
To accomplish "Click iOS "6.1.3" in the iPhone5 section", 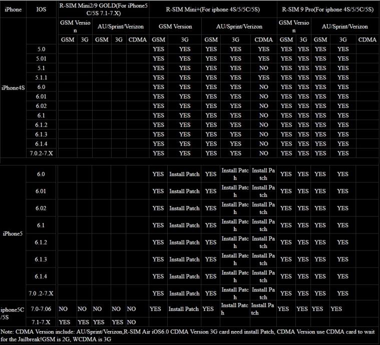I will pos(41,259).
